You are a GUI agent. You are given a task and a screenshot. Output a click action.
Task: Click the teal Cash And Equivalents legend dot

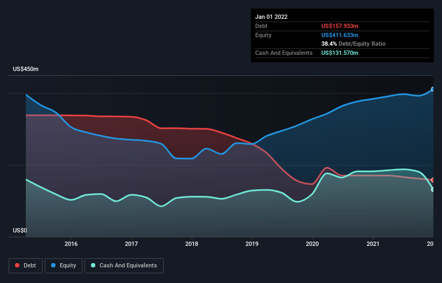point(93,265)
